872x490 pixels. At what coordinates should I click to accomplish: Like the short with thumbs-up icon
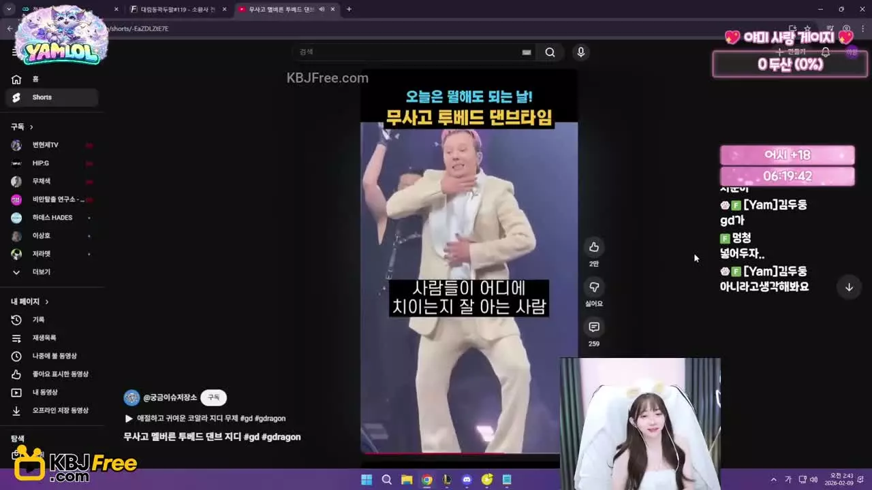pyautogui.click(x=594, y=247)
